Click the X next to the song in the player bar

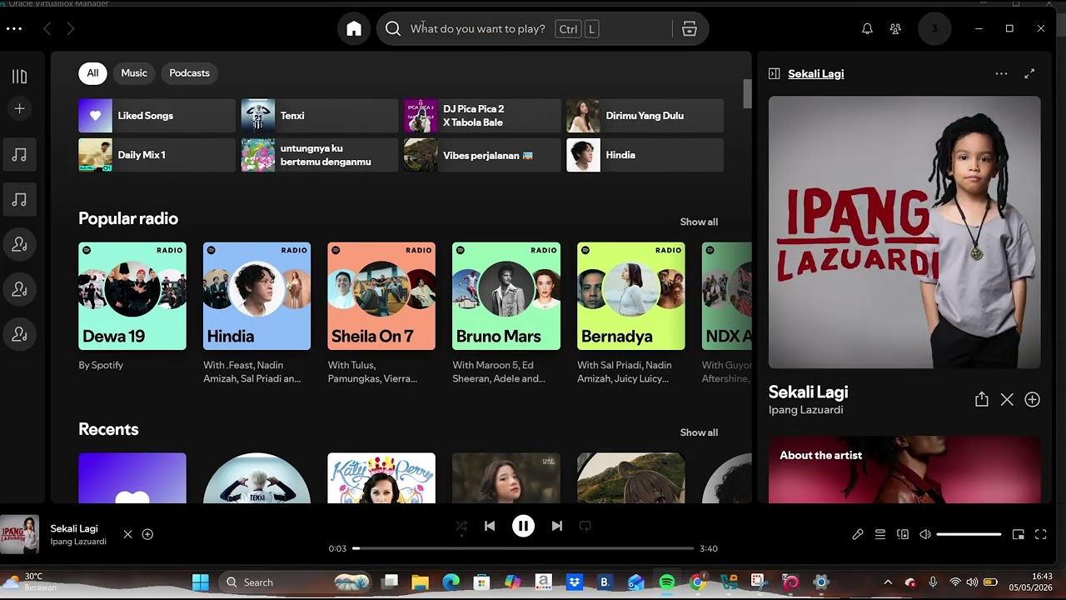tap(127, 534)
